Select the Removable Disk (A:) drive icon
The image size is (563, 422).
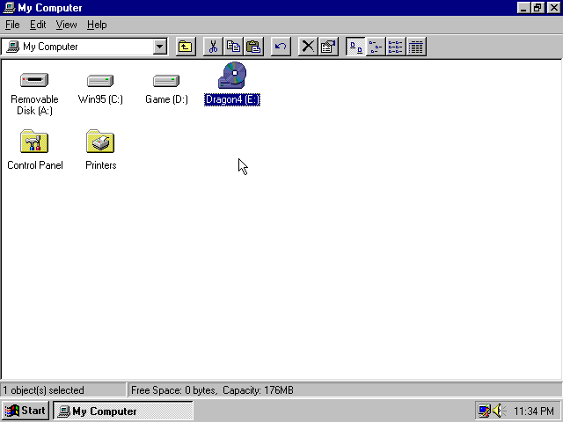34,80
